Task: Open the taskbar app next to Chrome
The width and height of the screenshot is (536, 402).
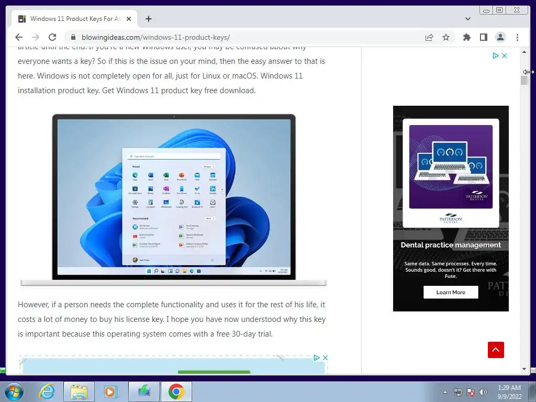Action: click(x=144, y=392)
